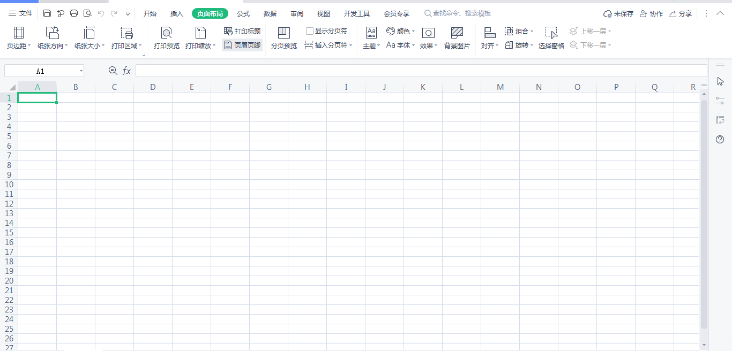Click the 查找命令、搜索模板 search box
Screen dimensions: 732x351
tap(457, 13)
